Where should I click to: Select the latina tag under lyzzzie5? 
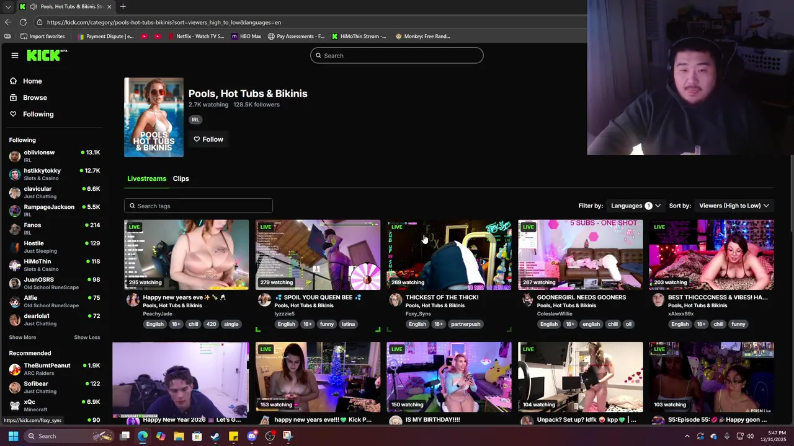[348, 324]
